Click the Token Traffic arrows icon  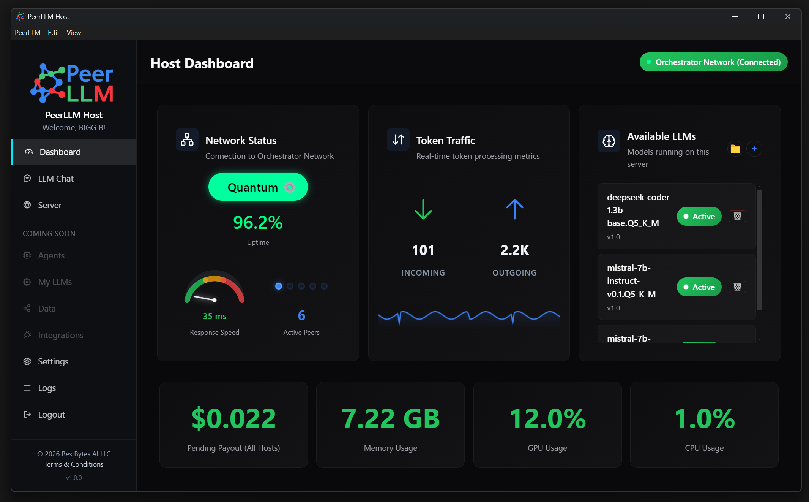coord(398,139)
